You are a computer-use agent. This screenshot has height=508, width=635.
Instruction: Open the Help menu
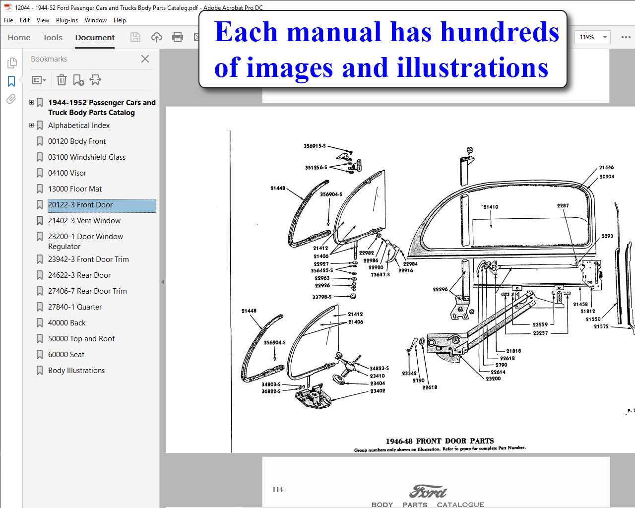point(120,20)
